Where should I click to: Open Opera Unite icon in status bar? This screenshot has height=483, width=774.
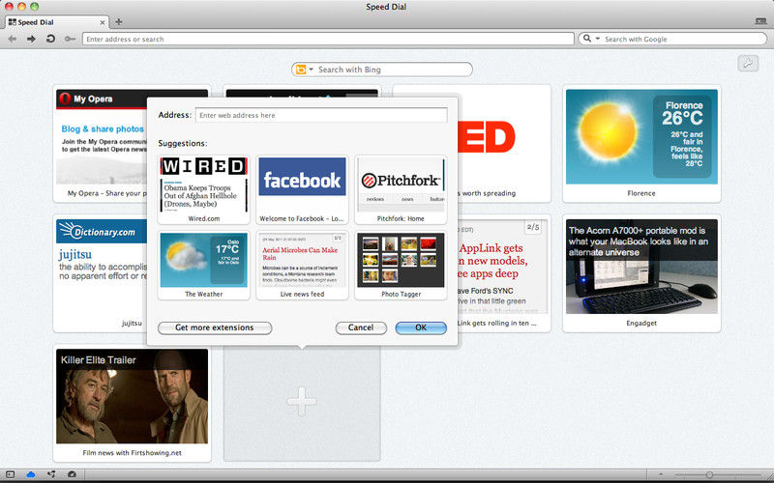coord(51,474)
